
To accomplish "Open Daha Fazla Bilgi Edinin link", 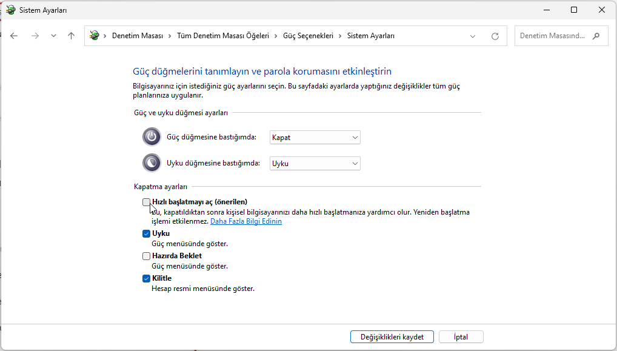I will tap(245, 221).
